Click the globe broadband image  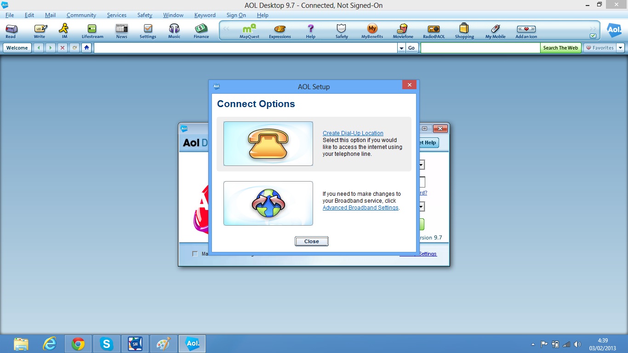268,203
